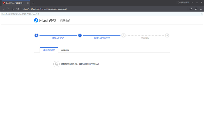
Task: Click the Flash中心 logo
Action: 45,20
